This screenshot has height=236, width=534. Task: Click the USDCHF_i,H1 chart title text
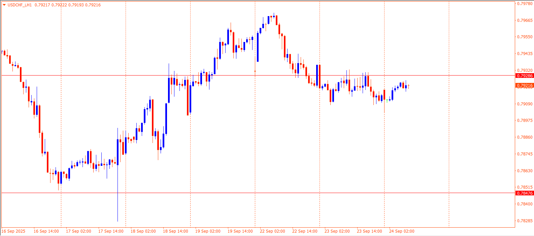coord(20,5)
